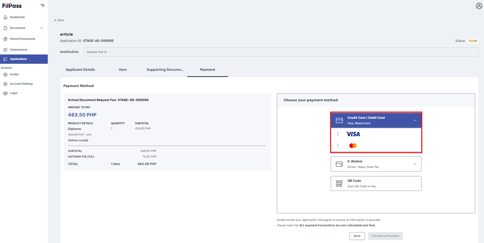
Task: Click the Shared Documents icon
Action: tap(5, 39)
